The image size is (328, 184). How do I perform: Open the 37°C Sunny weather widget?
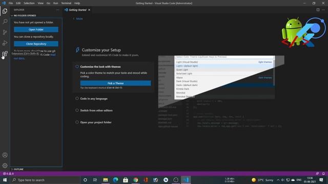point(262,180)
